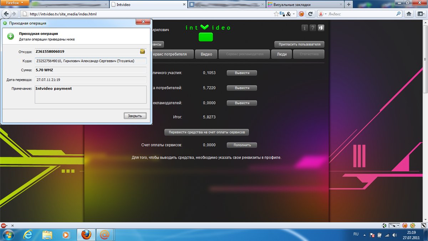
Task: Open the Сервис рекламодателя section
Action: click(x=244, y=54)
